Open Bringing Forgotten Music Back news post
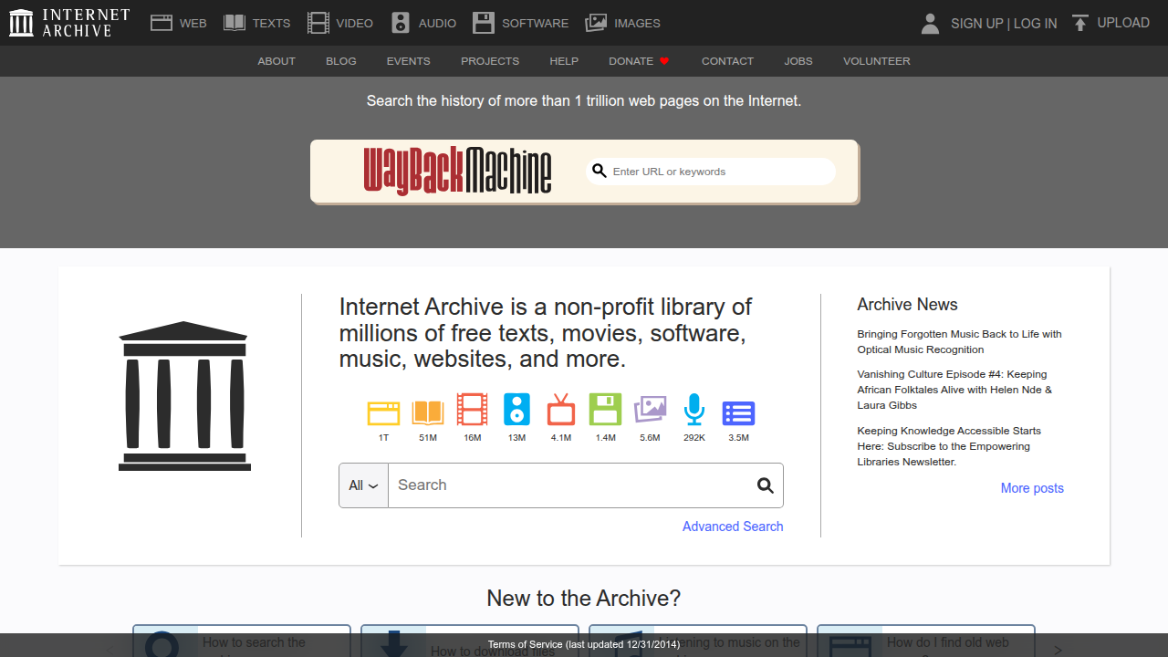Screen dimensions: 1168x657 coord(959,341)
